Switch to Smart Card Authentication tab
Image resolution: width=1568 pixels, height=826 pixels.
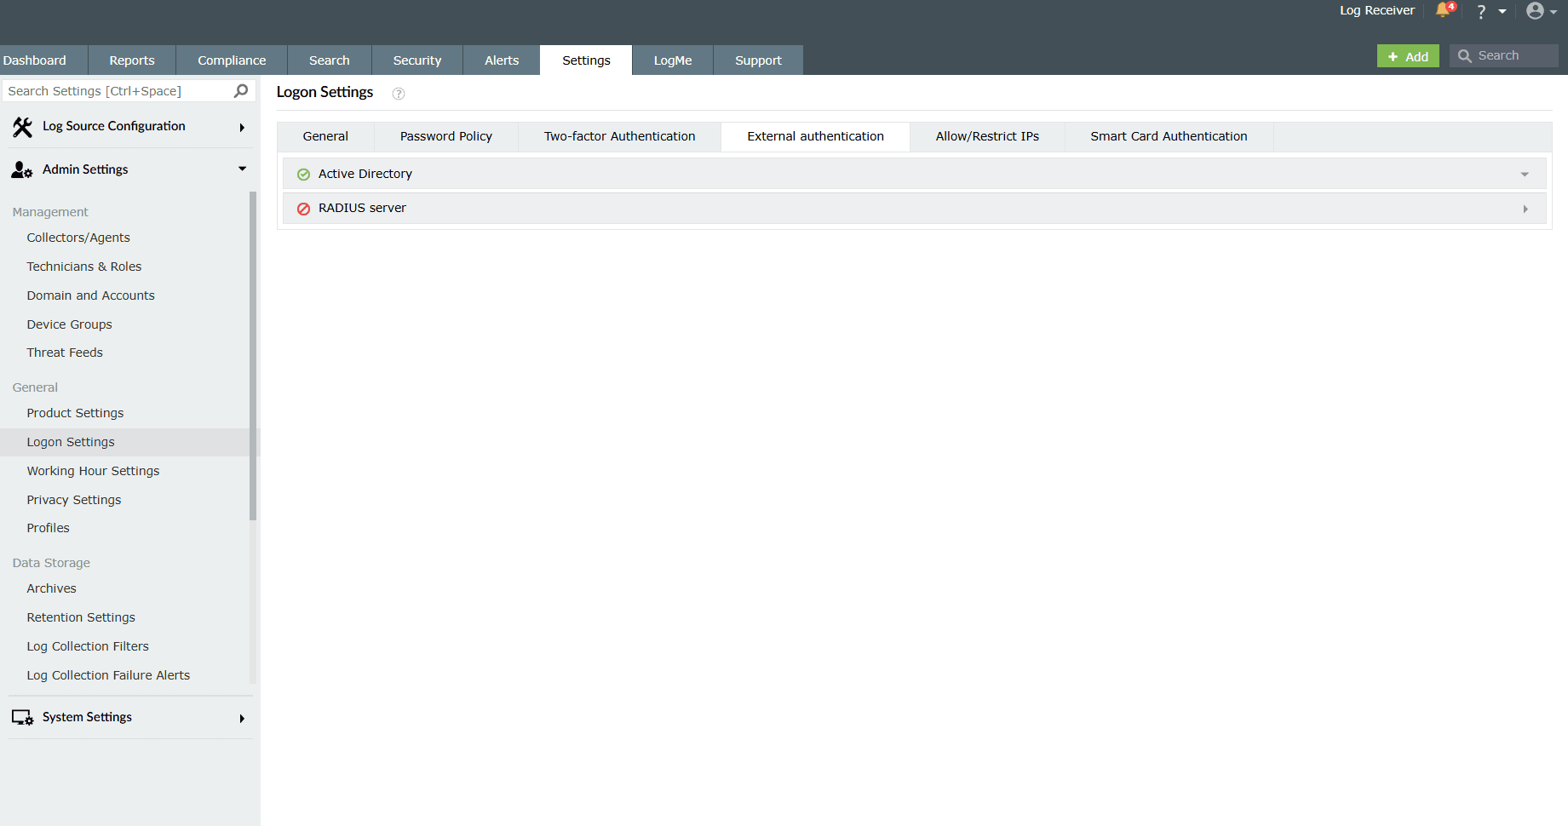1169,137
